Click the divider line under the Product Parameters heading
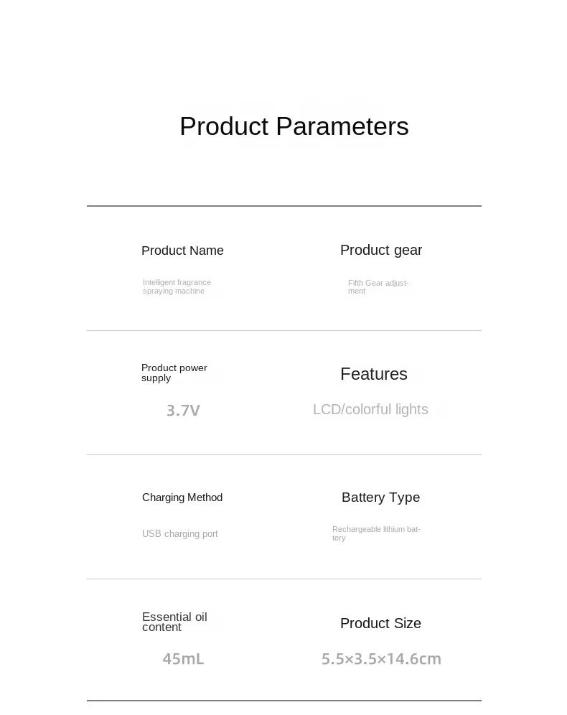This screenshot has width=567, height=715. pos(283,206)
